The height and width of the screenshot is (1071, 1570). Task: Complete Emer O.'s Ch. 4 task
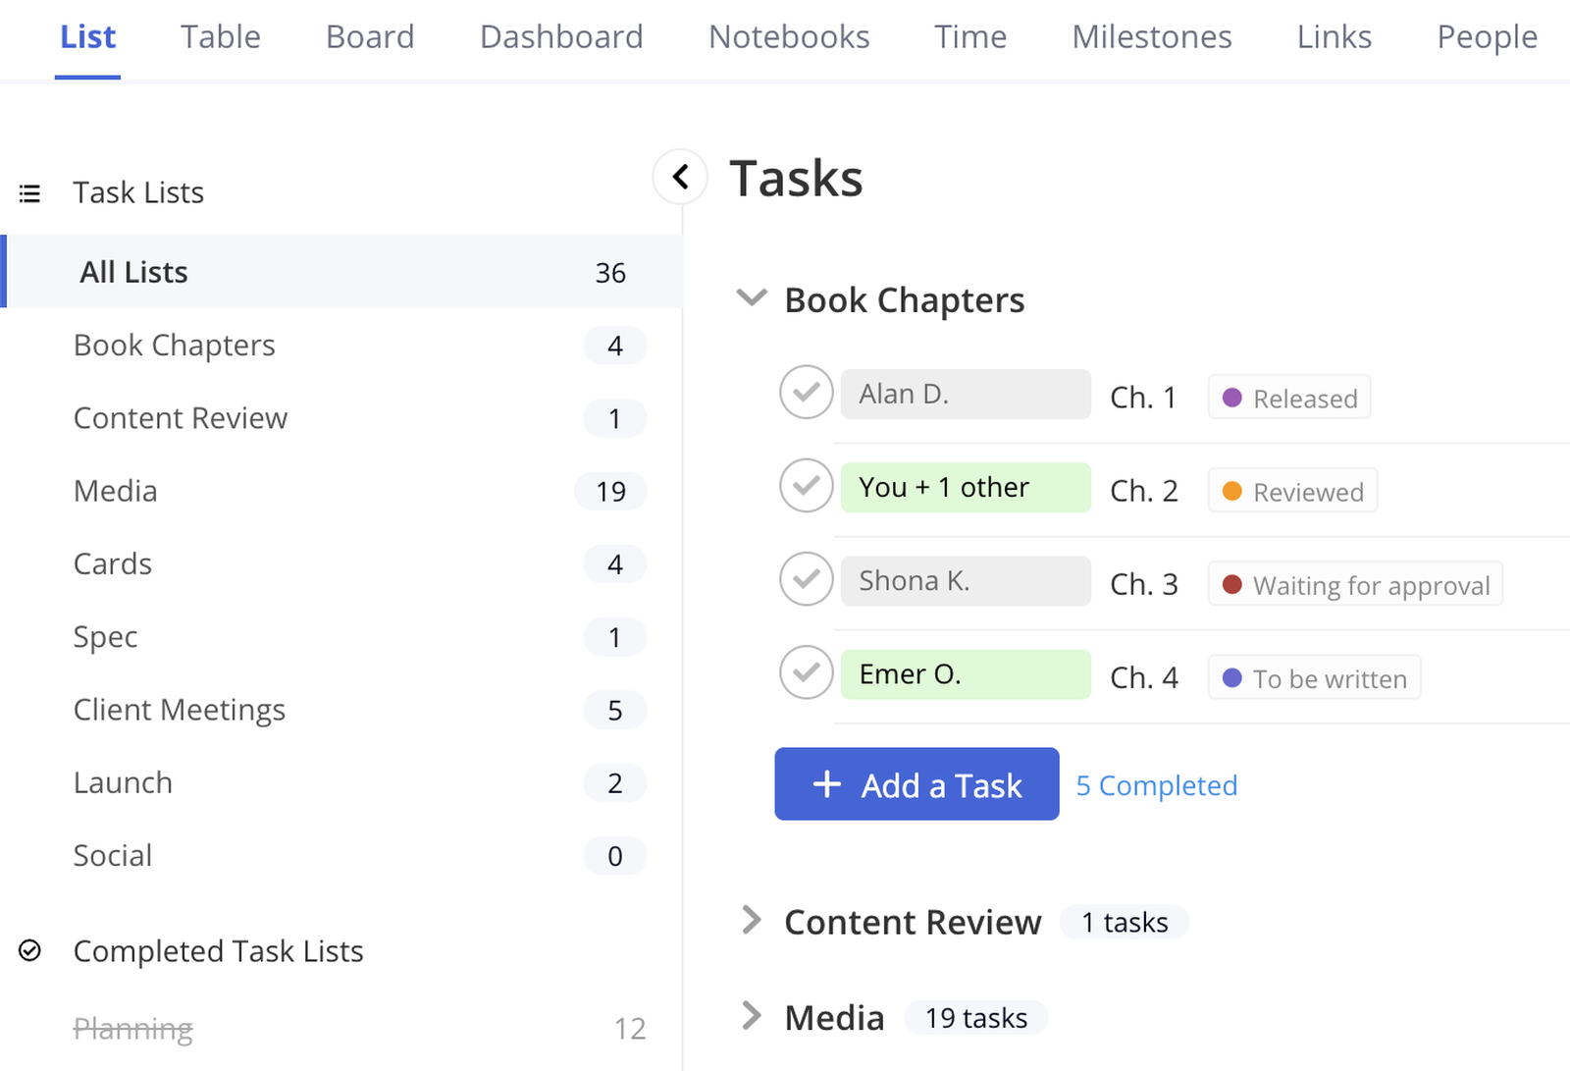point(805,672)
